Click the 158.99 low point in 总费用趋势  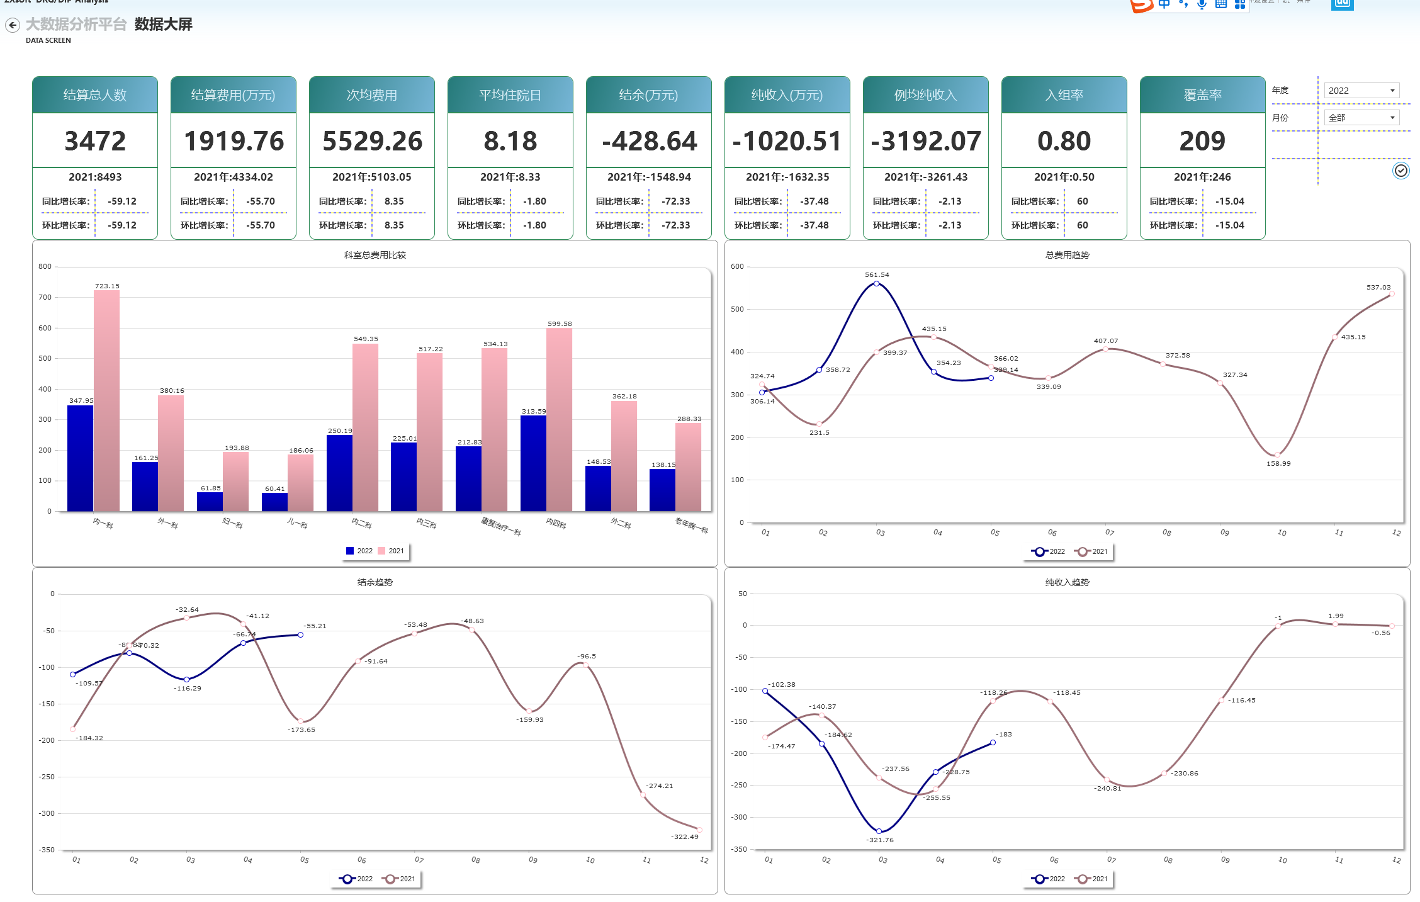pyautogui.click(x=1277, y=455)
